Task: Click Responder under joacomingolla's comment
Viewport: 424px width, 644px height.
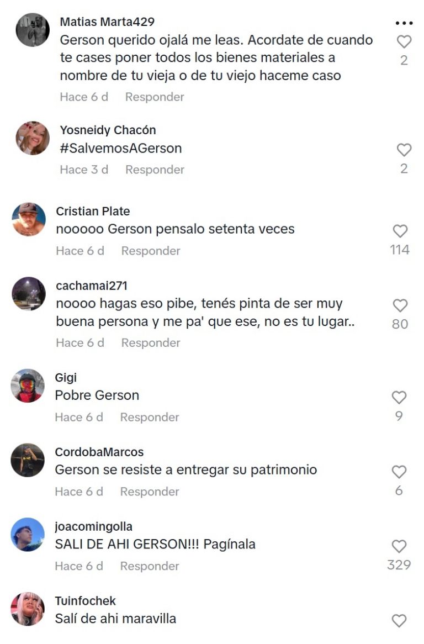Action: tap(150, 566)
